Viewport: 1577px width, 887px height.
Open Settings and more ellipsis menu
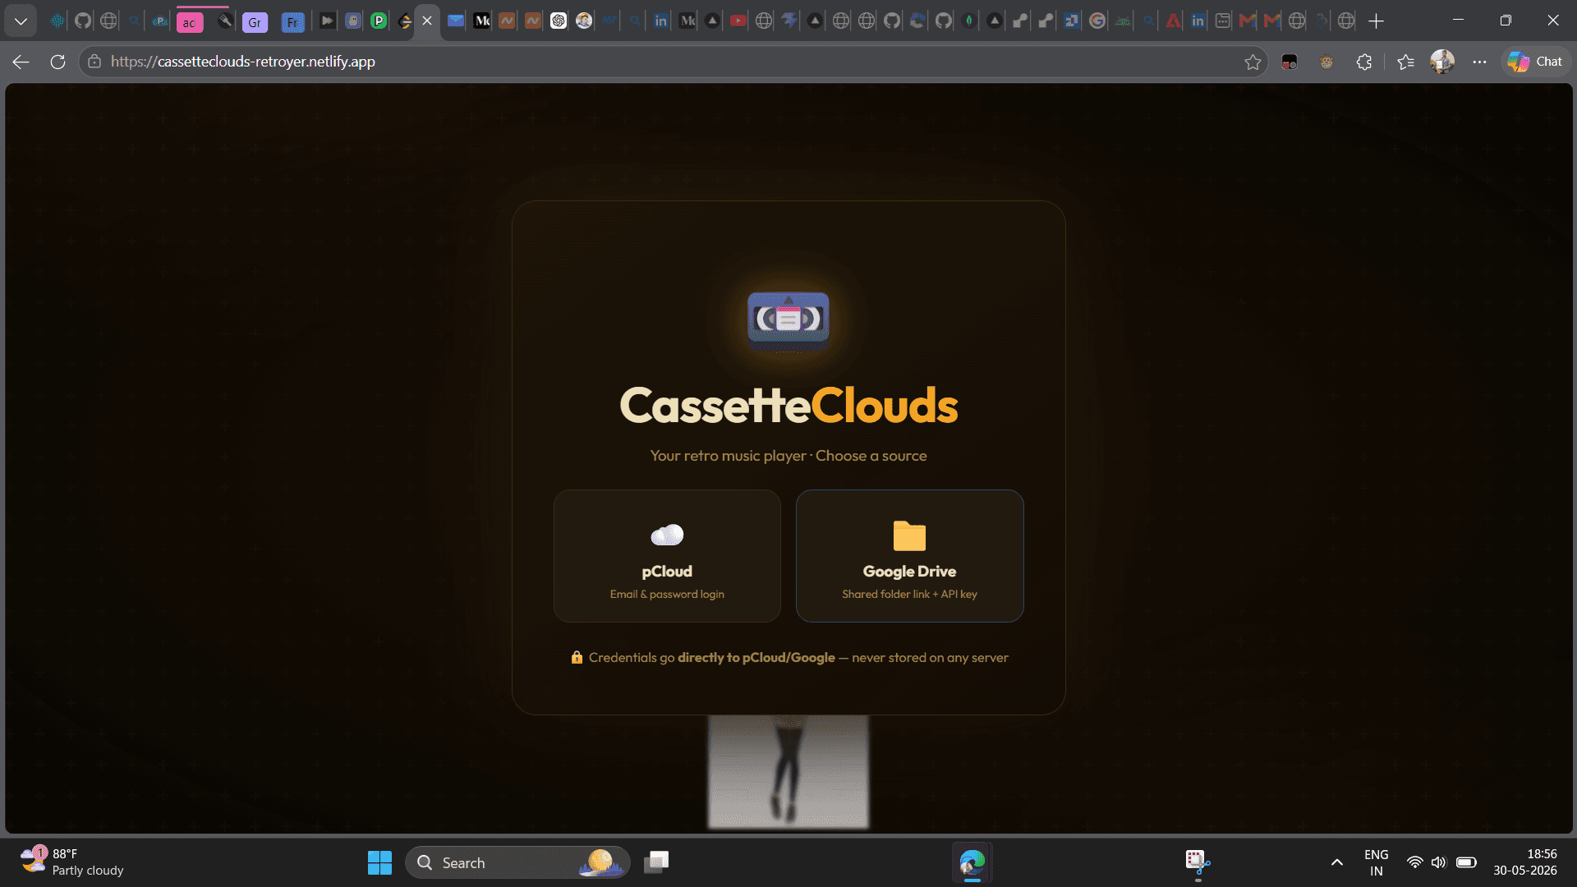1479,62
